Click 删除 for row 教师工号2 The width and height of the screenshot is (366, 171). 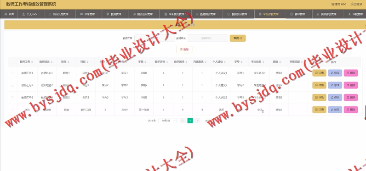tap(351, 85)
